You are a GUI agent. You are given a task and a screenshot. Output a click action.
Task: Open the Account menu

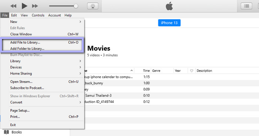pos(54,15)
